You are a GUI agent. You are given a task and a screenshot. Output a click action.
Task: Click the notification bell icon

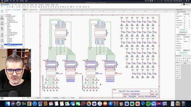[181, 5]
